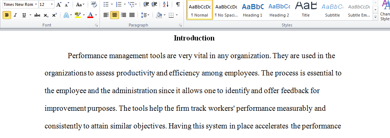
Task: Click the Introduction heading text
Action: click(194, 38)
